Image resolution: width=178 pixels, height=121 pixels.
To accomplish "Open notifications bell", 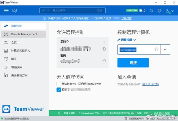I will click(x=151, y=11).
